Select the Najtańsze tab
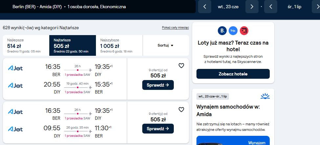This screenshot has height=145, width=320. (73, 45)
